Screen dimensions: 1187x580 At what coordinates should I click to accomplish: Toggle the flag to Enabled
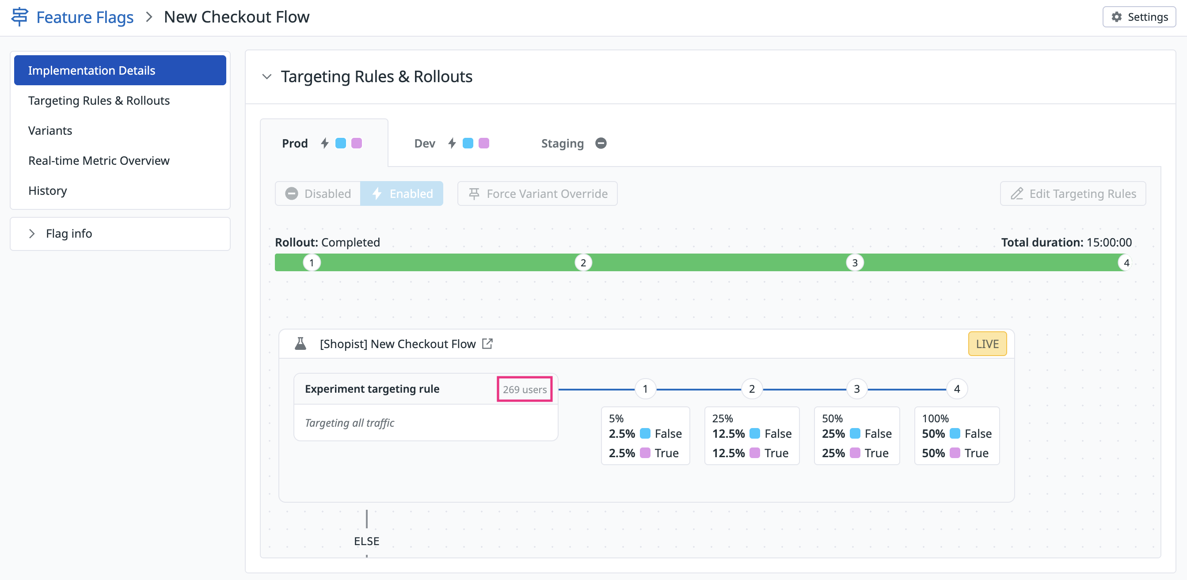click(402, 193)
